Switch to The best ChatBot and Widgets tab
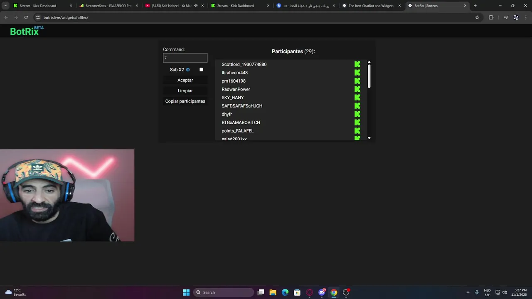 372,6
